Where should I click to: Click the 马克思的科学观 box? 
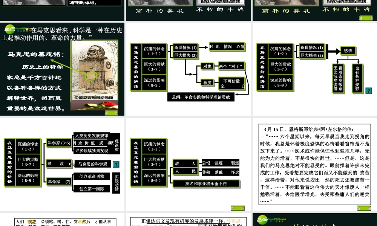93,164
